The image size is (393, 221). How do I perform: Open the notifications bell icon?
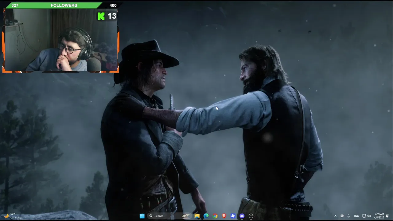[x=387, y=216]
